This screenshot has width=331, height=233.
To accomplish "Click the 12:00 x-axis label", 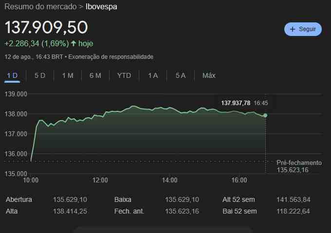I will tap(100, 180).
